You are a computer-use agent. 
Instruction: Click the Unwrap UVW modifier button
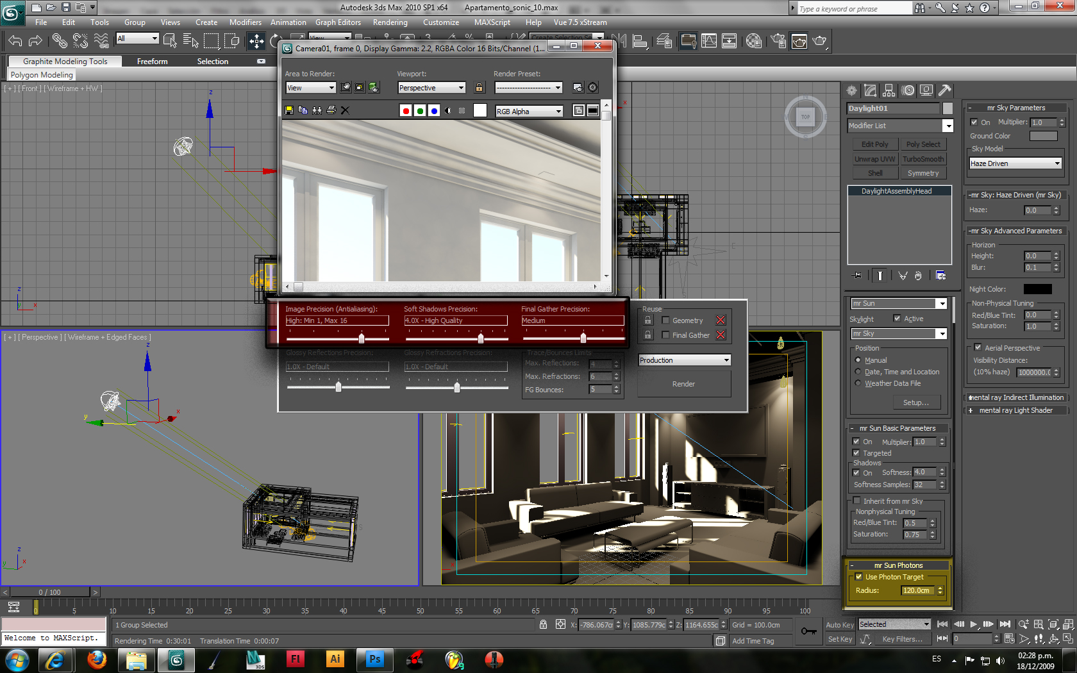click(874, 159)
